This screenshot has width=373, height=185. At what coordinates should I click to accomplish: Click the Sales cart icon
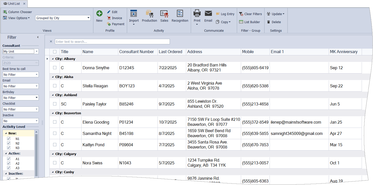point(164,14)
